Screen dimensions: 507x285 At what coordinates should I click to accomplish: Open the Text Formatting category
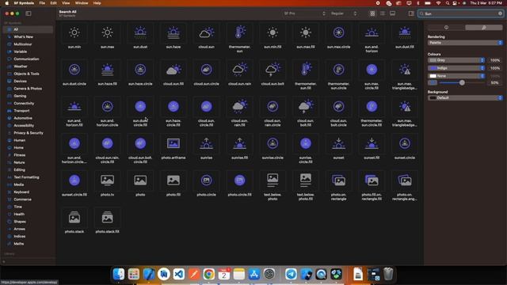(28, 177)
